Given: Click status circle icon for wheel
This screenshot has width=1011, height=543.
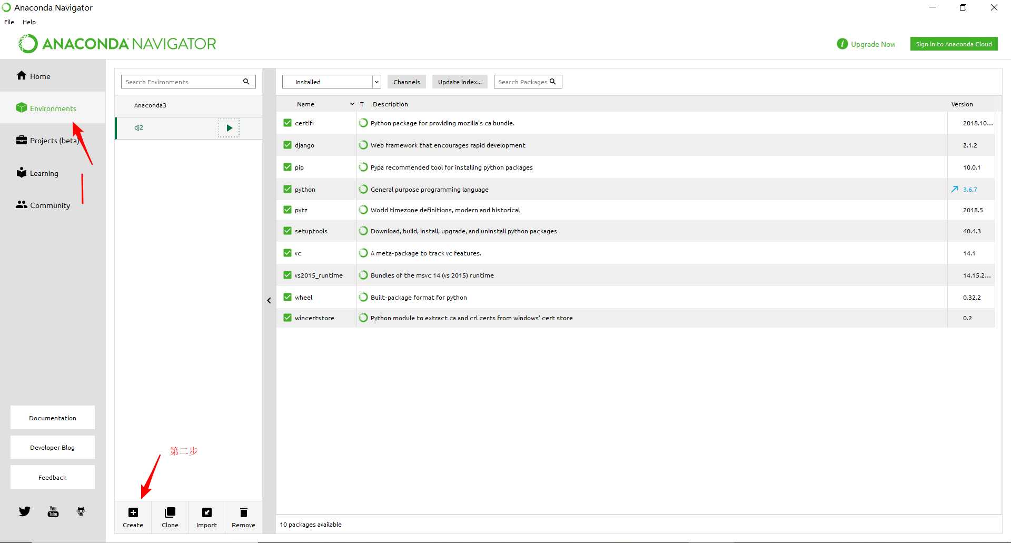Looking at the screenshot, I should click(363, 297).
